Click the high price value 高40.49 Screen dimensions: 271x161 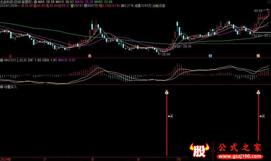click(x=39, y=6)
